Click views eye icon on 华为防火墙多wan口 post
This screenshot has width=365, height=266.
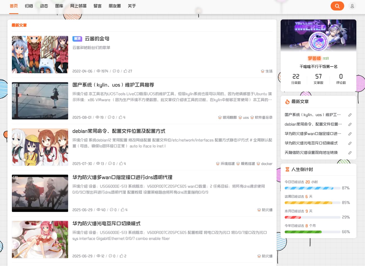[x=99, y=210]
